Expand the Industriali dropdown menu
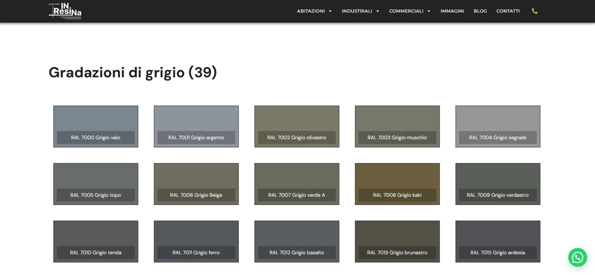 [x=360, y=11]
